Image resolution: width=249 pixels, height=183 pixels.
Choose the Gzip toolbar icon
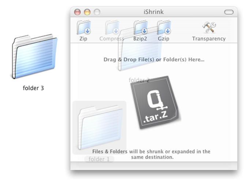[x=164, y=27]
